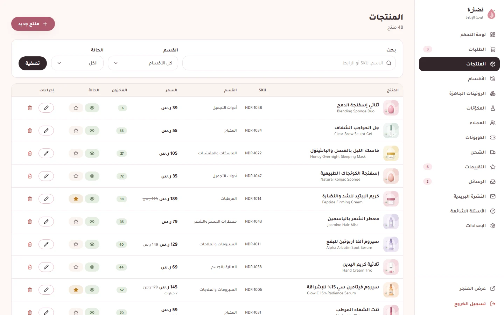Toggle visibility of Blending Sponge Duo
The height and width of the screenshot is (315, 504).
92,108
